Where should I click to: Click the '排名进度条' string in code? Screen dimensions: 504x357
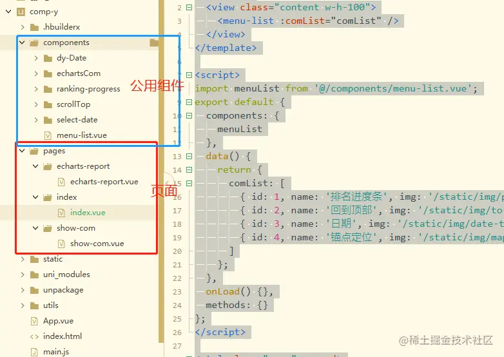pyautogui.click(x=356, y=197)
